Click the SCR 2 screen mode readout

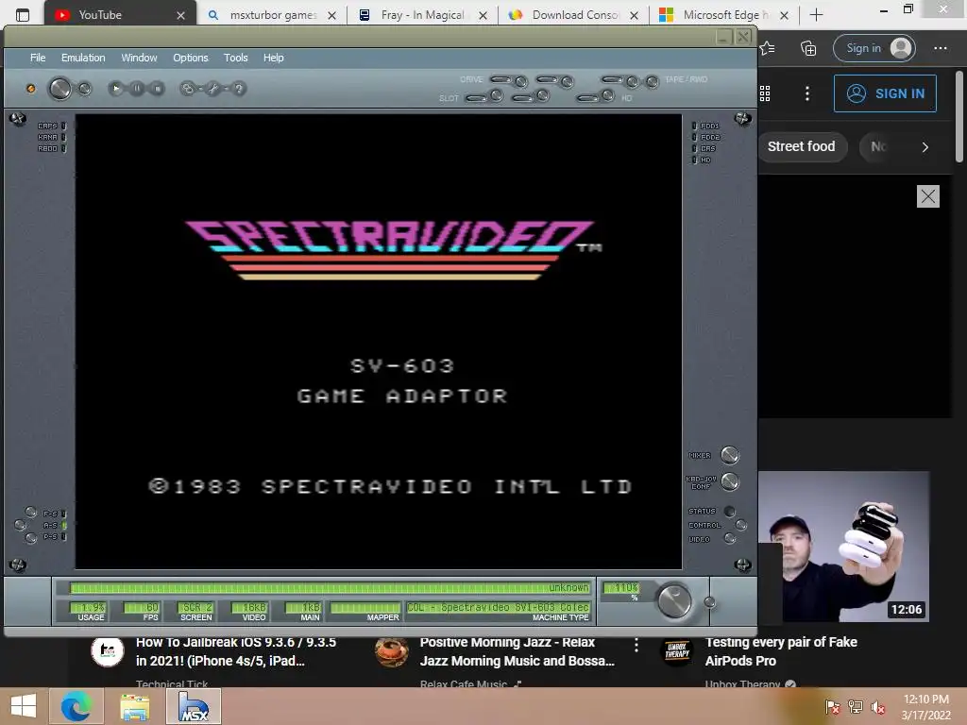[x=195, y=608]
